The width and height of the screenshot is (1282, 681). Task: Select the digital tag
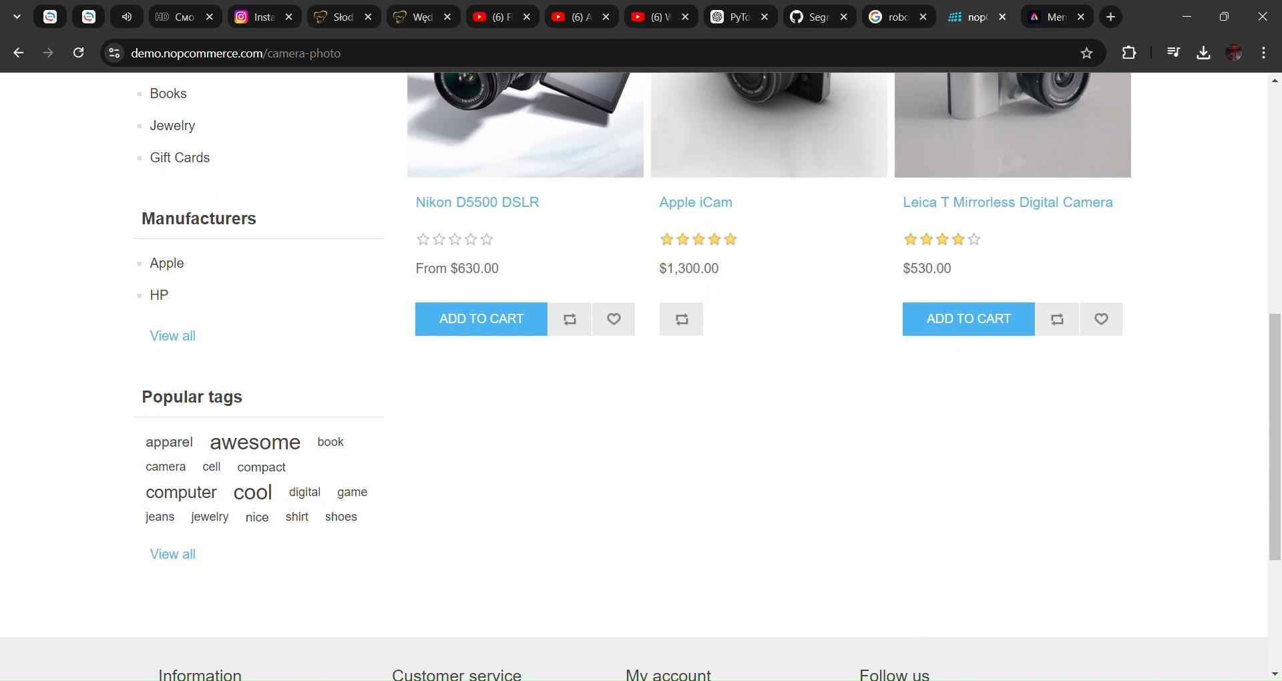click(x=304, y=492)
